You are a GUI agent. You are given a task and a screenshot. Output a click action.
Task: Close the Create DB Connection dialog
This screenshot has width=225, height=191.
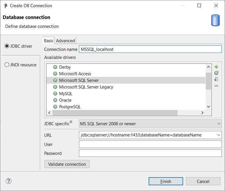pyautogui.click(x=216, y=5)
